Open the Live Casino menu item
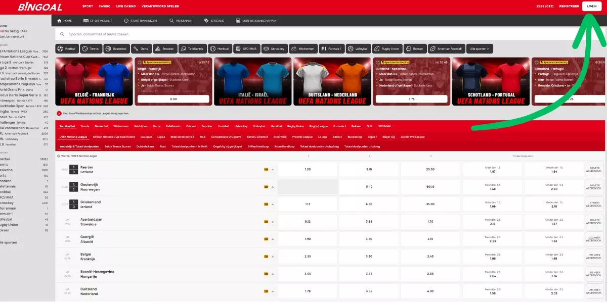The width and height of the screenshot is (607, 303). (x=126, y=6)
